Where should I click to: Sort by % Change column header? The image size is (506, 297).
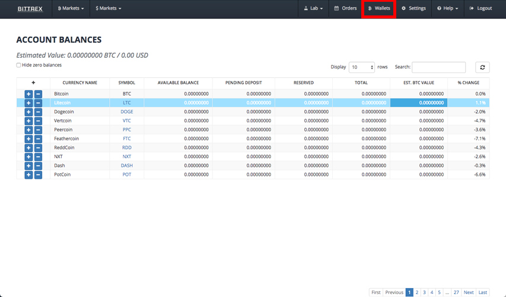[468, 83]
